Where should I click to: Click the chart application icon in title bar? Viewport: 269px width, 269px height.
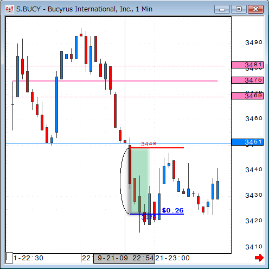click(9, 9)
